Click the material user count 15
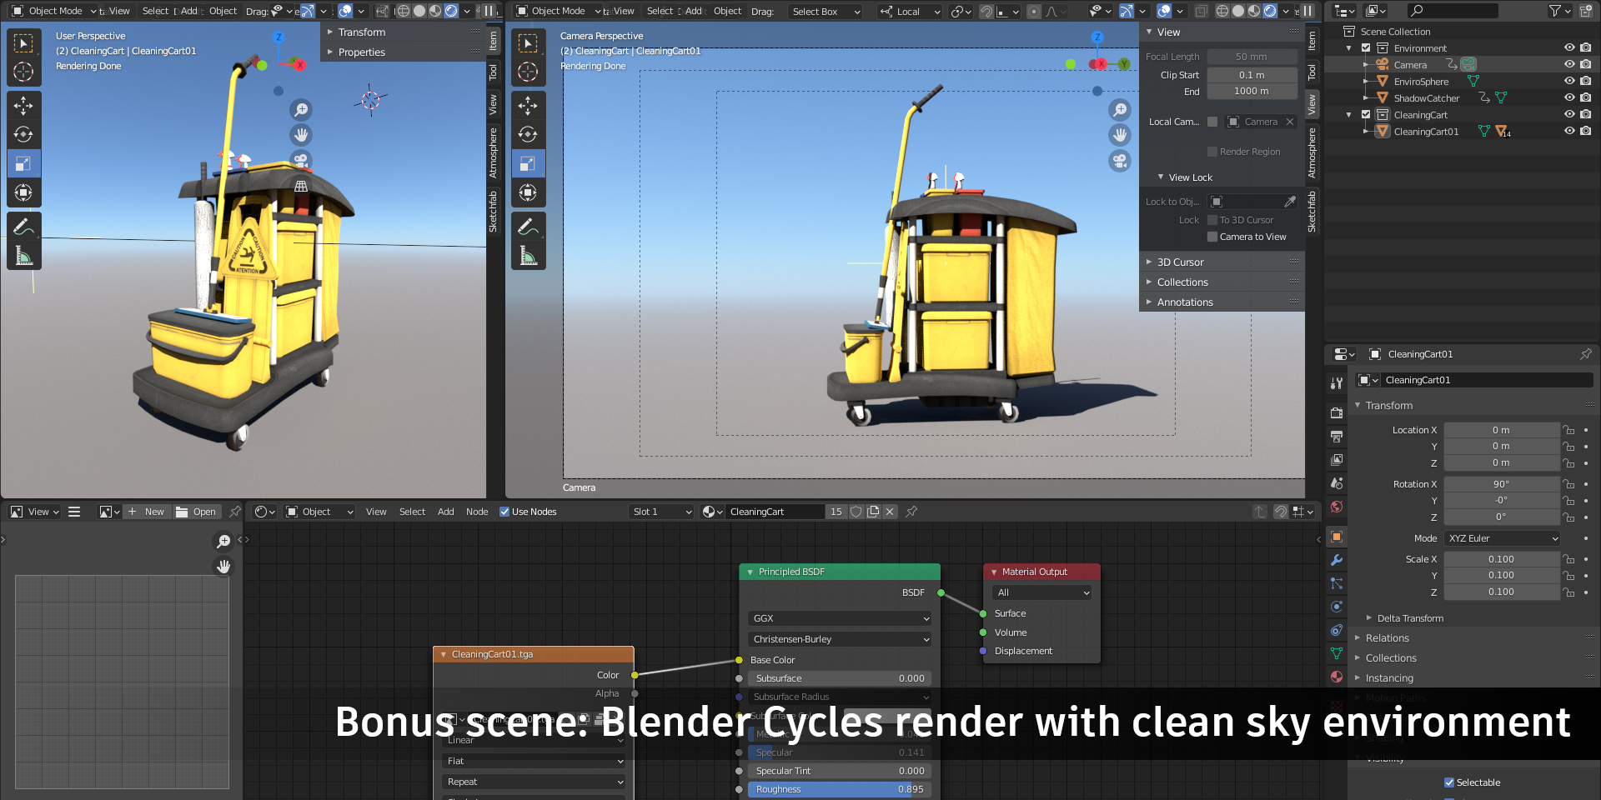This screenshot has height=800, width=1601. (x=836, y=512)
